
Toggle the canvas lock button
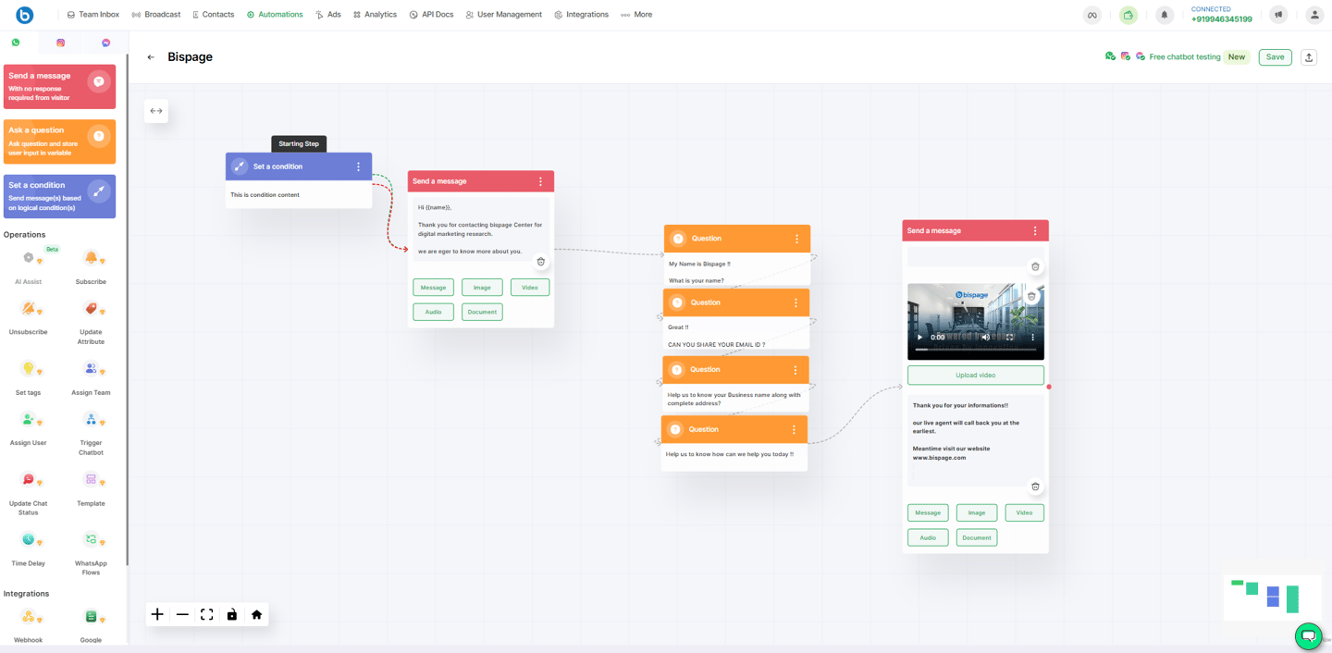click(232, 614)
